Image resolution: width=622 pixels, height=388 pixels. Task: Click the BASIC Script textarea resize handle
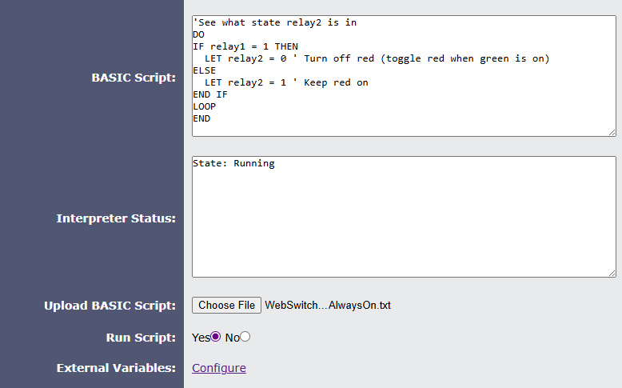[612, 133]
